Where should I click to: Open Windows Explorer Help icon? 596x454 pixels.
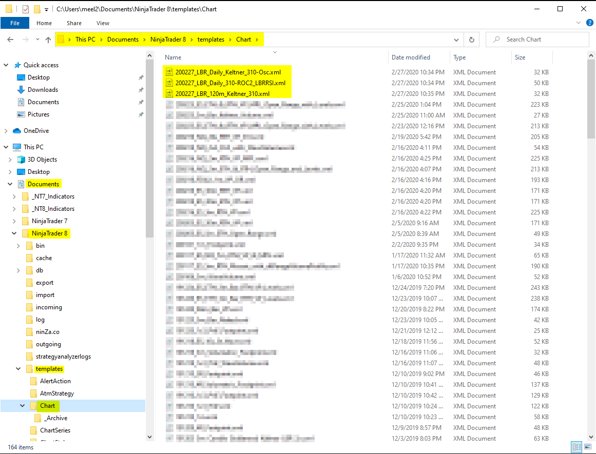click(x=590, y=23)
